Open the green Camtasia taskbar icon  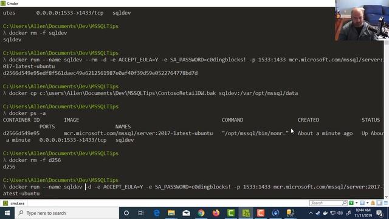click(231, 213)
